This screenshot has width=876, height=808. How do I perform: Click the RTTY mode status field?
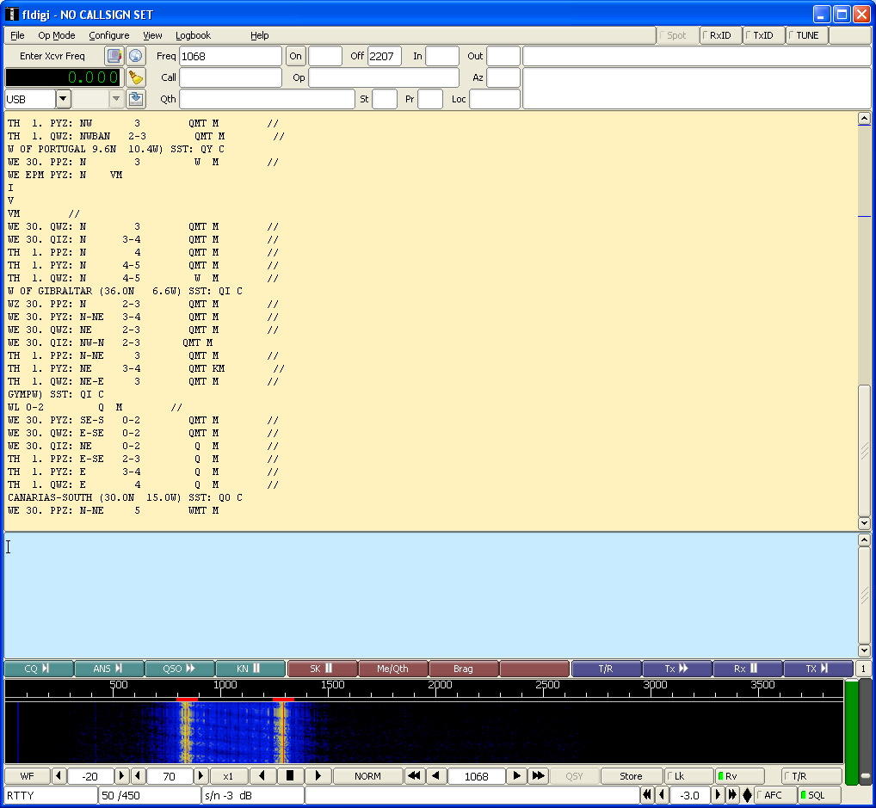coord(51,794)
